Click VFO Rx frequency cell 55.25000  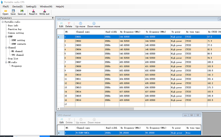point(132,133)
